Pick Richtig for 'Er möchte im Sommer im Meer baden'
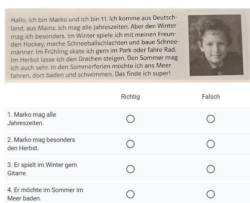The image size is (250, 203). 130,194
